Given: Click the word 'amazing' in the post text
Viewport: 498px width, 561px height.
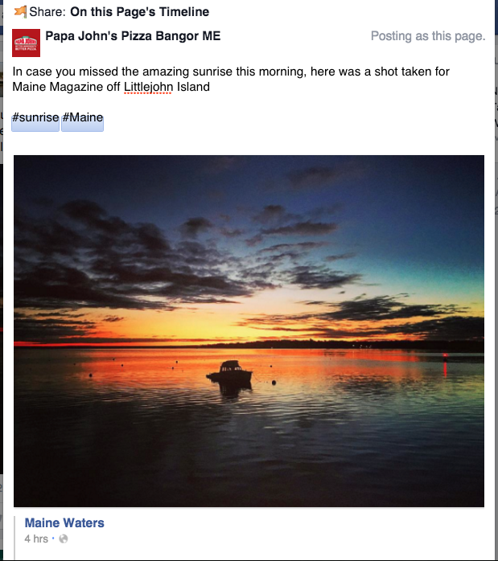Looking at the screenshot, I should (x=166, y=72).
